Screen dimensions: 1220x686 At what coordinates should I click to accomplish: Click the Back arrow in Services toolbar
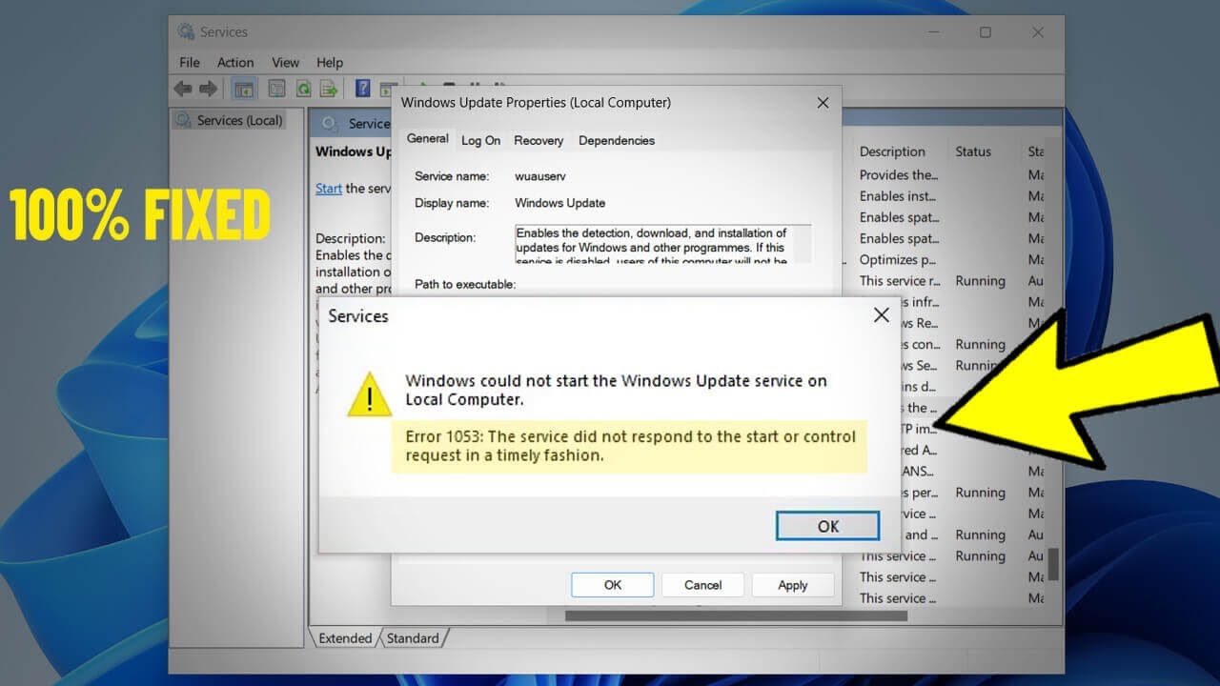[183, 89]
